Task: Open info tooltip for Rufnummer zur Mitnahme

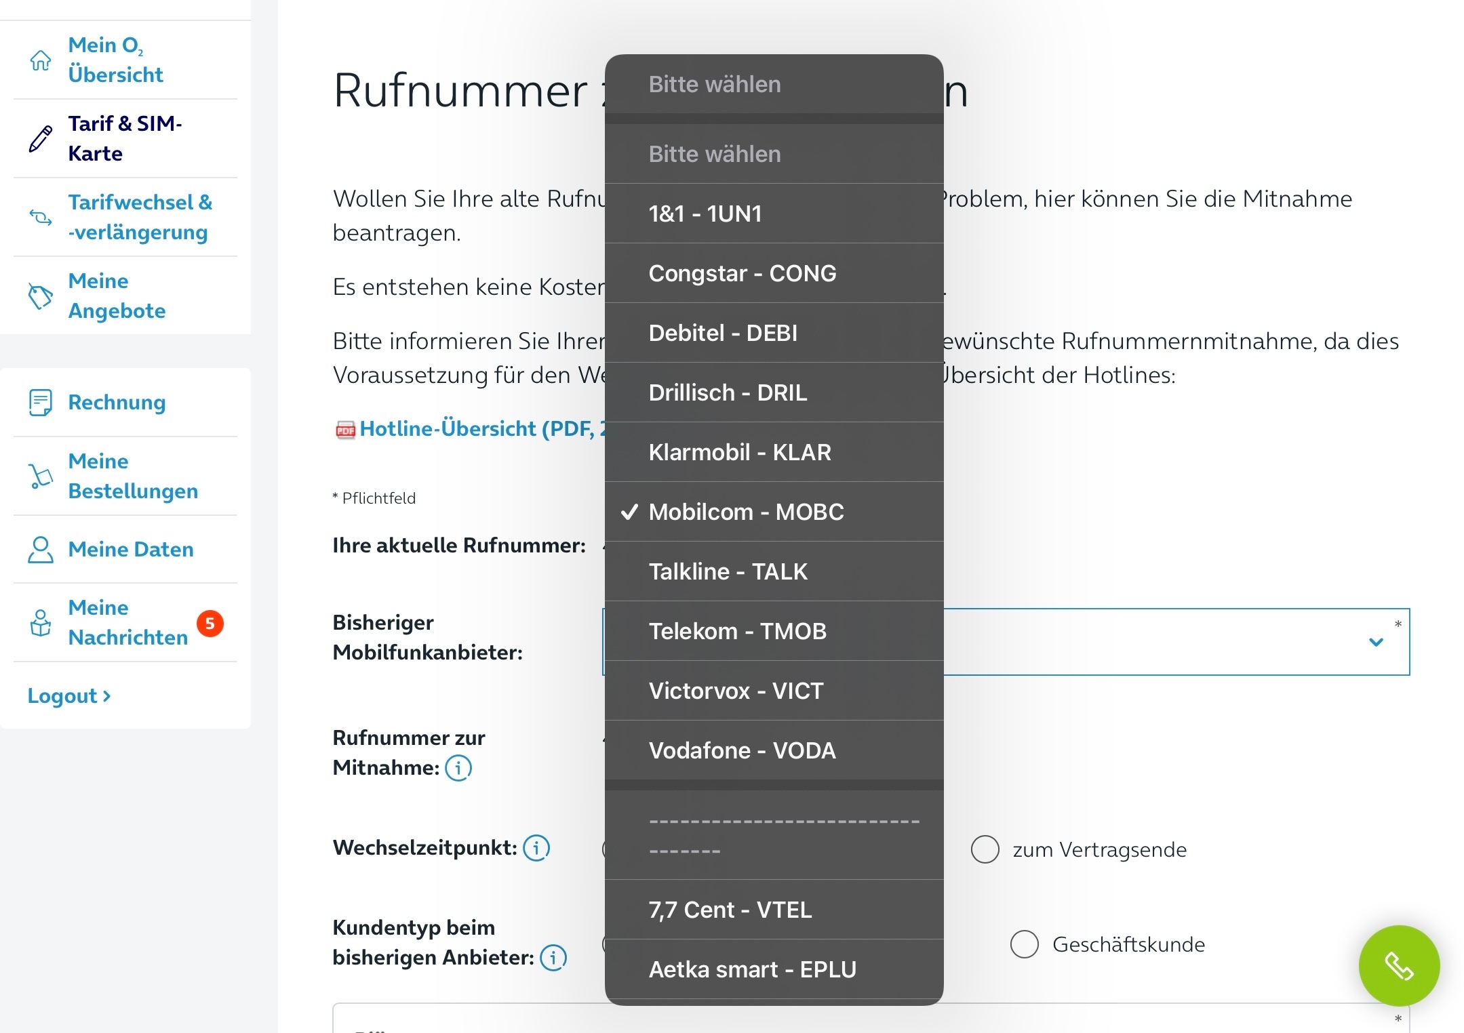Action: click(x=458, y=768)
